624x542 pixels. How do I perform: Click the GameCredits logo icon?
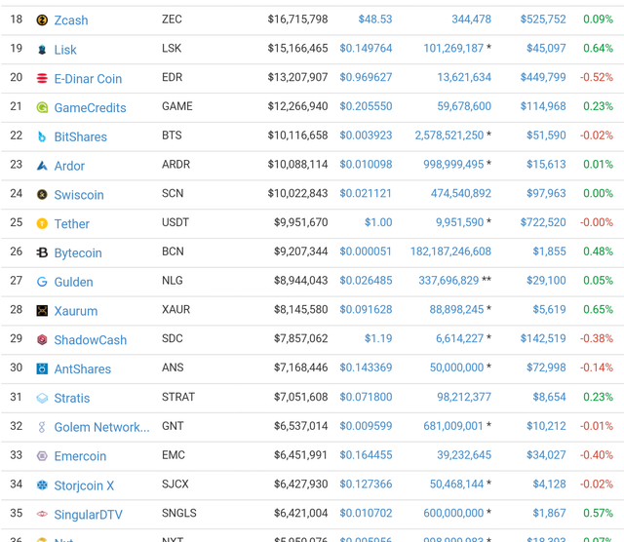42,107
